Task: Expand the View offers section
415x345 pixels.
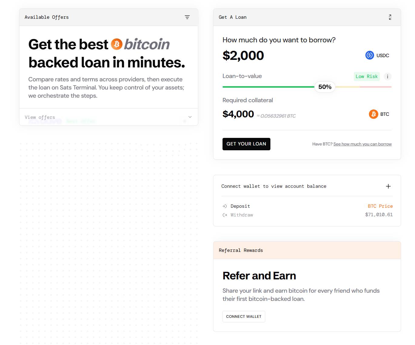Action: click(40, 117)
